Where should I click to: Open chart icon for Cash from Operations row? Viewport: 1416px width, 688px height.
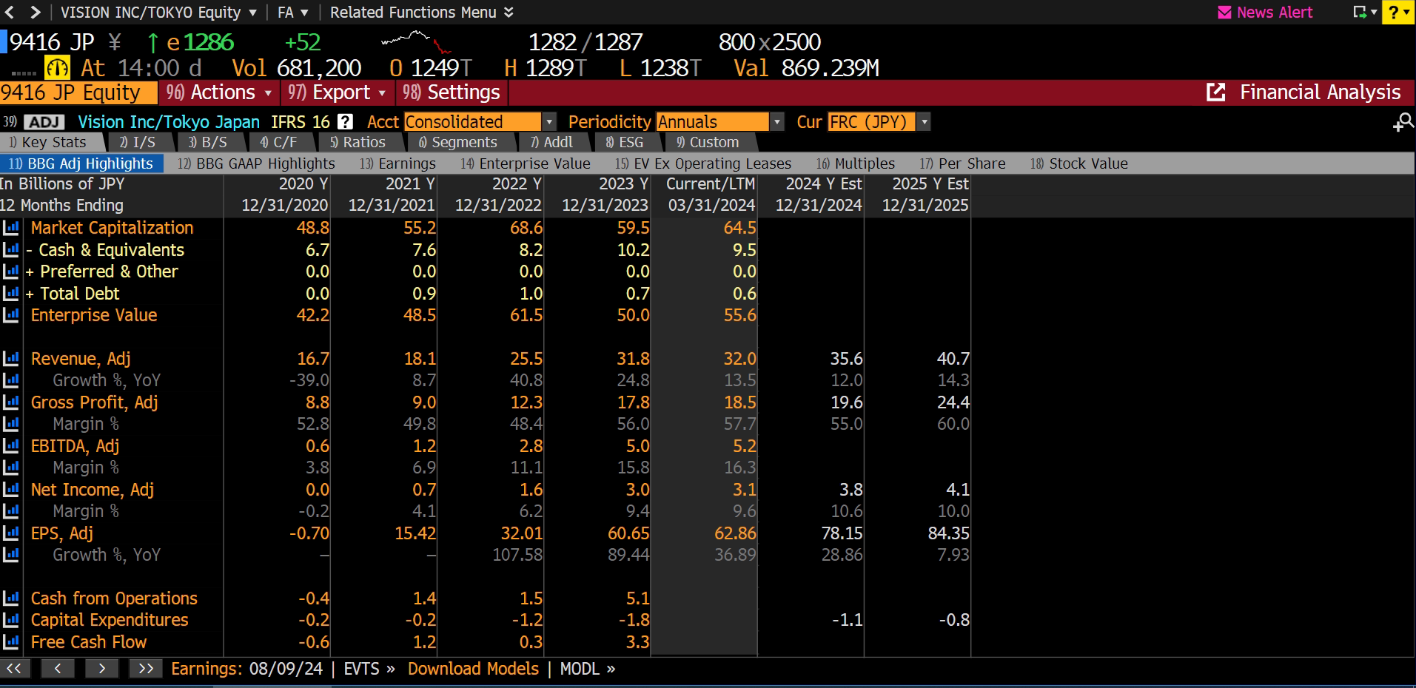point(11,598)
